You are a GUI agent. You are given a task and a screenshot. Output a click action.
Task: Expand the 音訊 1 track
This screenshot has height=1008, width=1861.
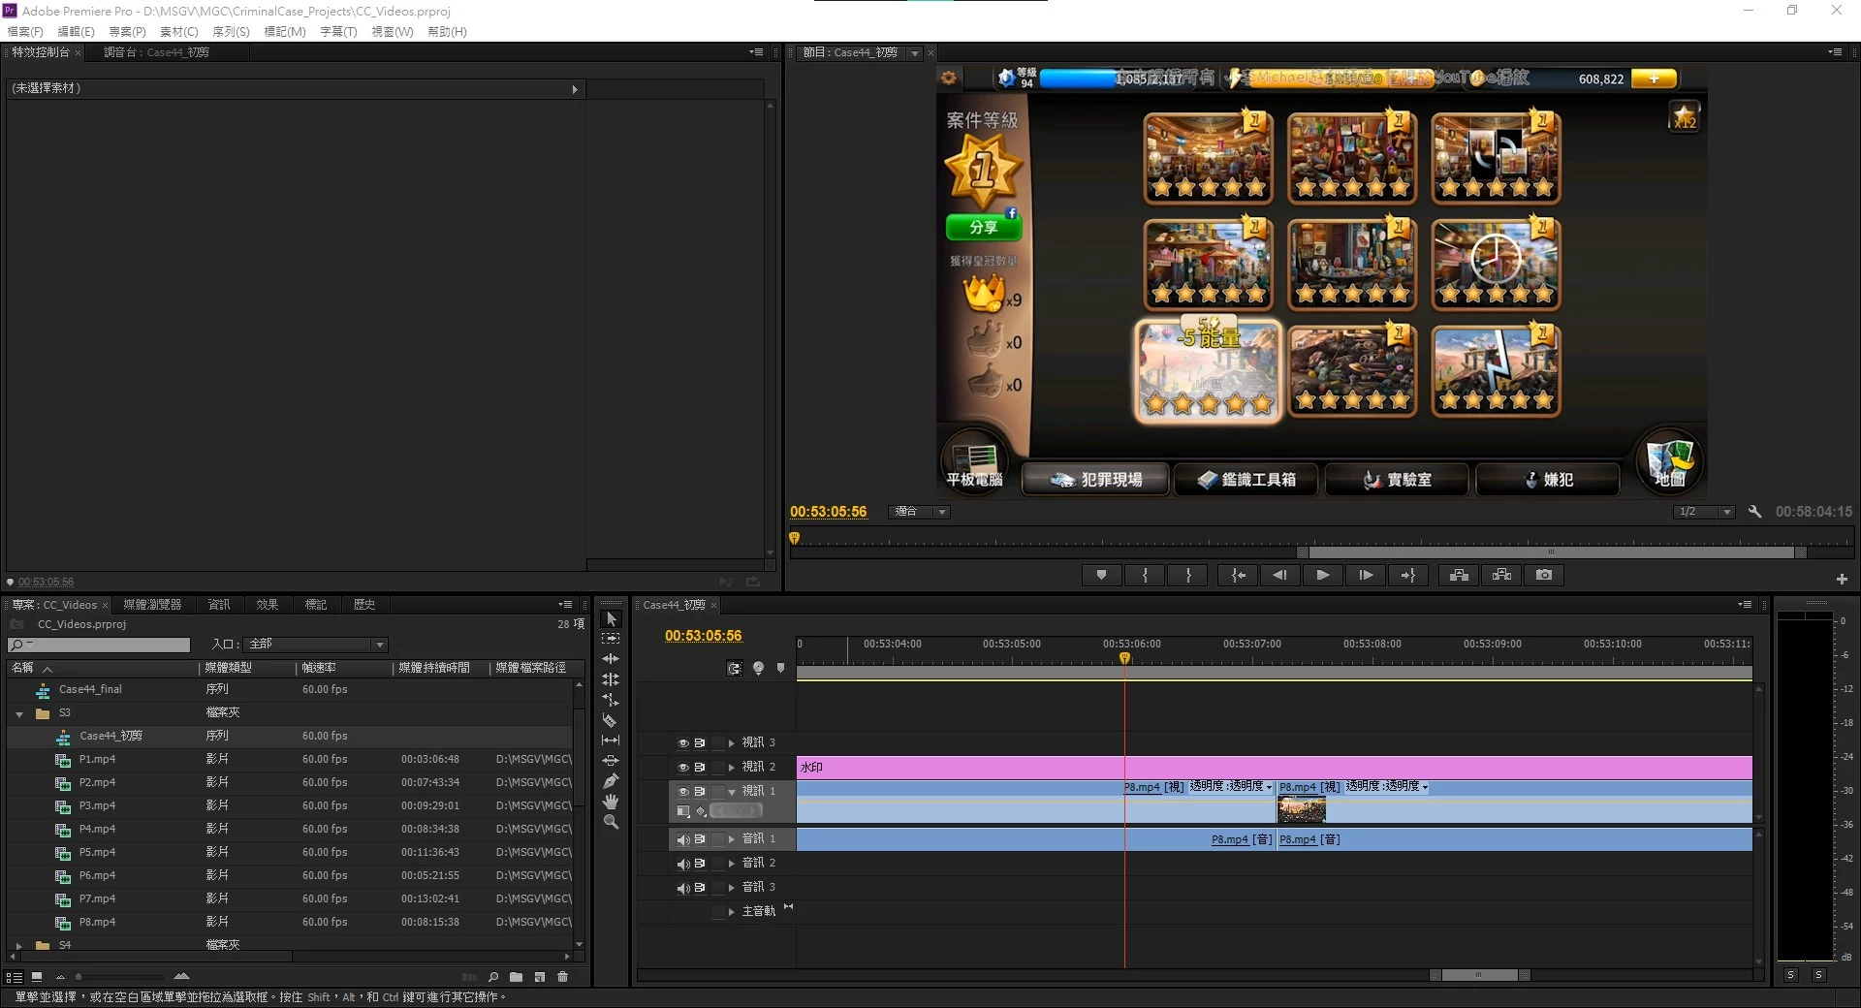point(732,839)
